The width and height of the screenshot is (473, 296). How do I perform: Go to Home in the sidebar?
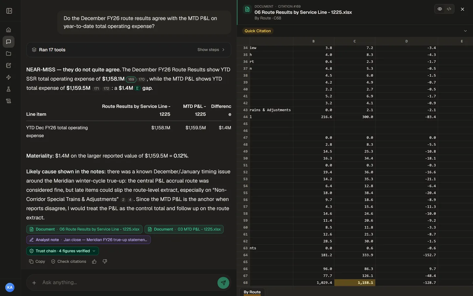click(9, 30)
